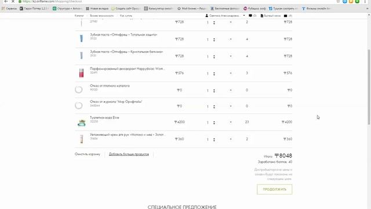Open 'Зубная паста Оптифреш – Кристальная белизна' title
The width and height of the screenshot is (371, 209).
click(x=126, y=52)
